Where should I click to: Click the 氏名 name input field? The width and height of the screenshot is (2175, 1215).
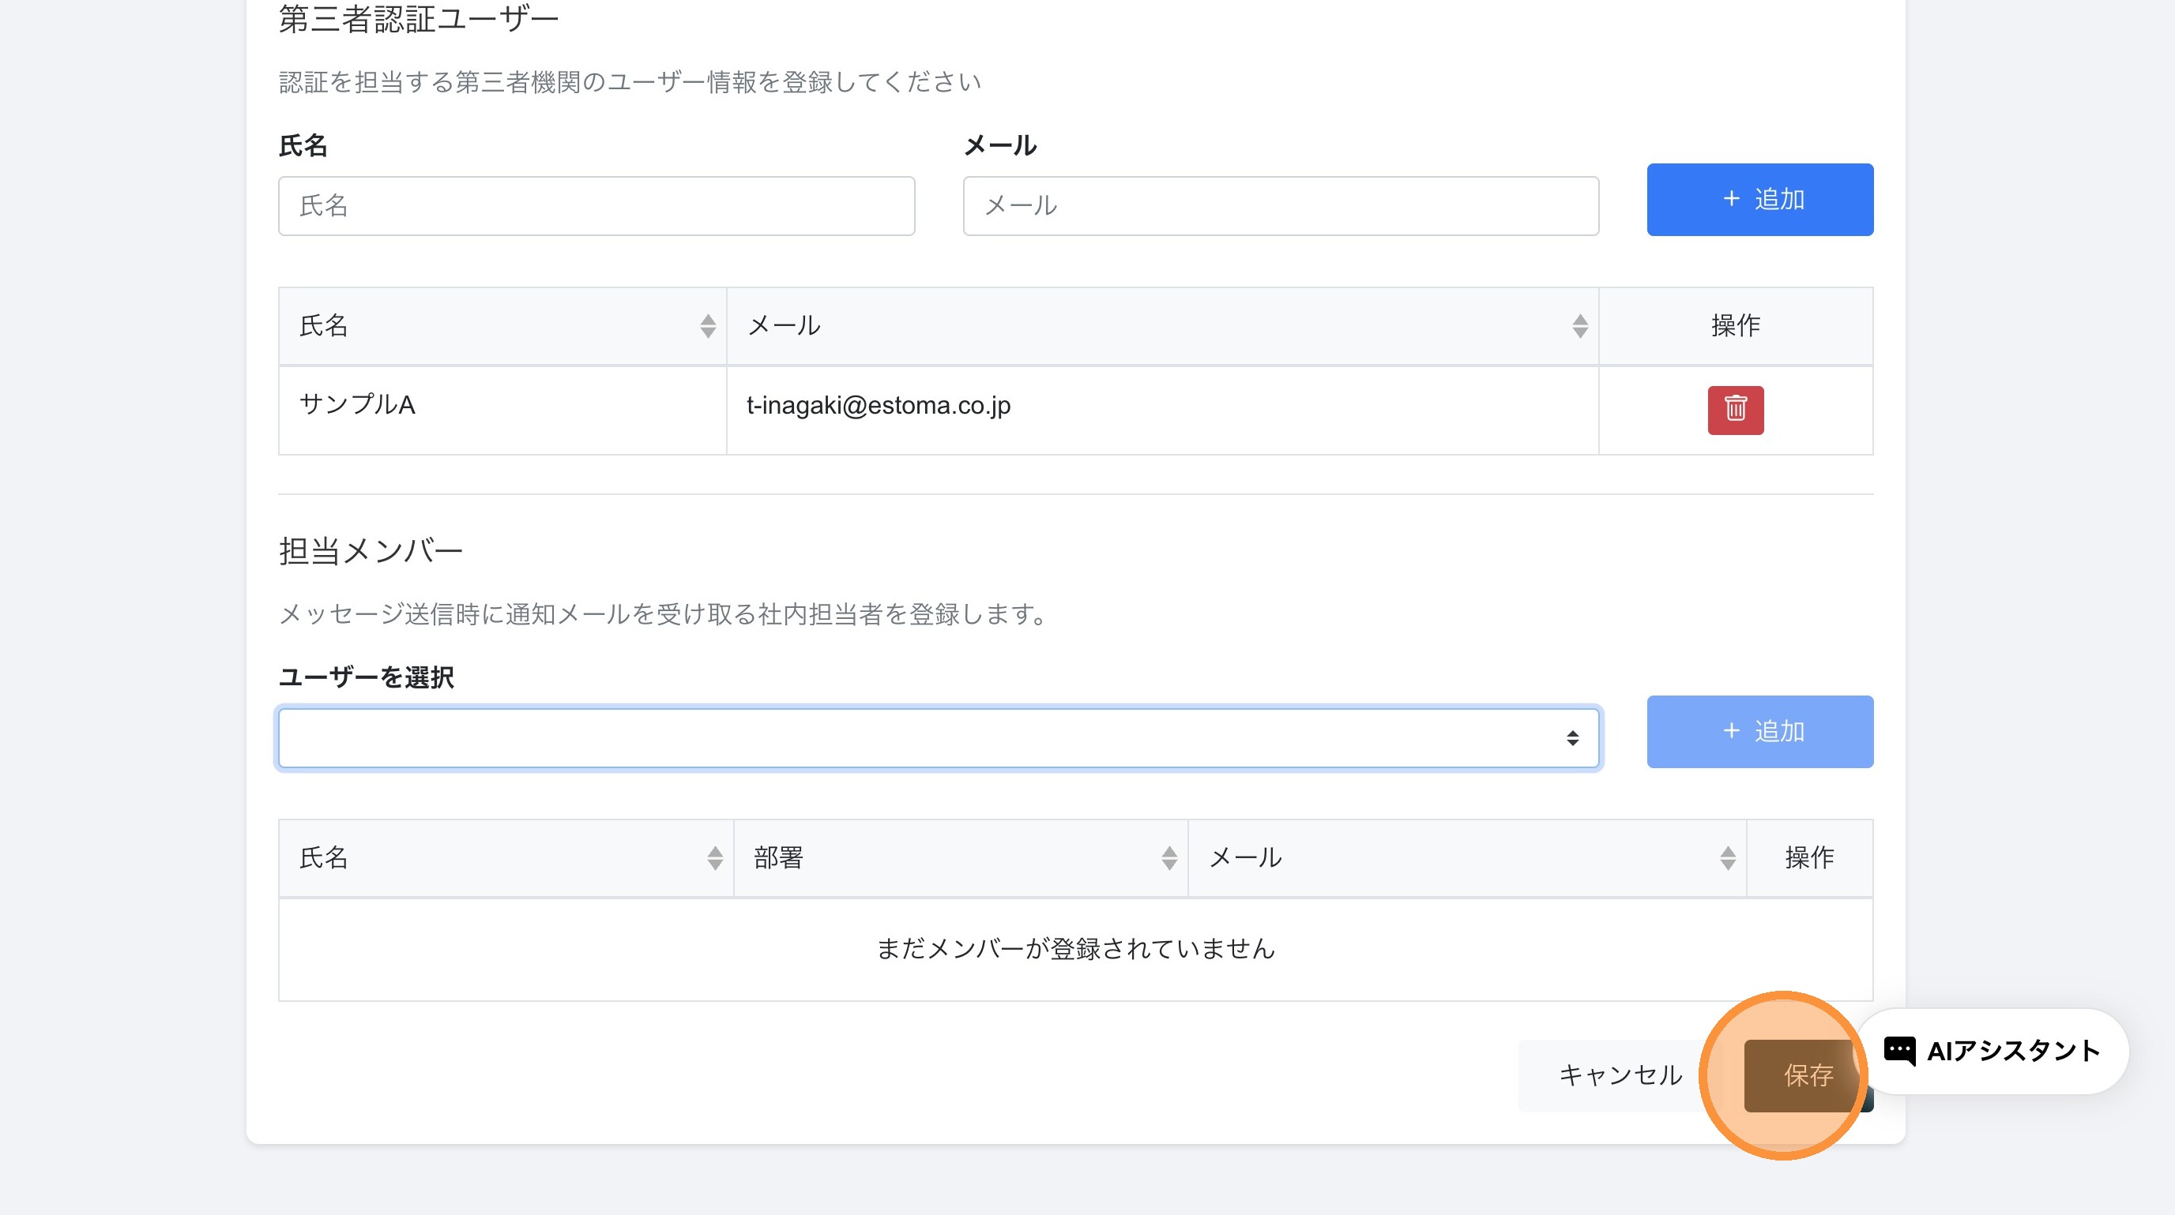(x=596, y=206)
